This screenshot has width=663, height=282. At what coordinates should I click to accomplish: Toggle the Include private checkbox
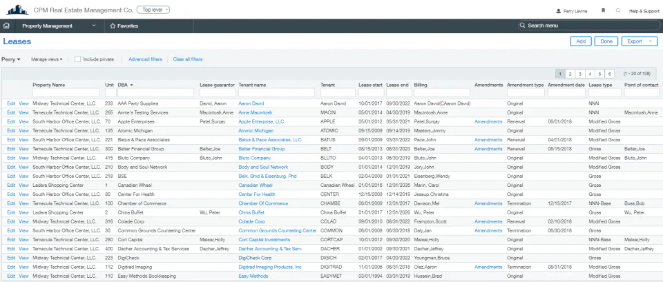click(78, 59)
